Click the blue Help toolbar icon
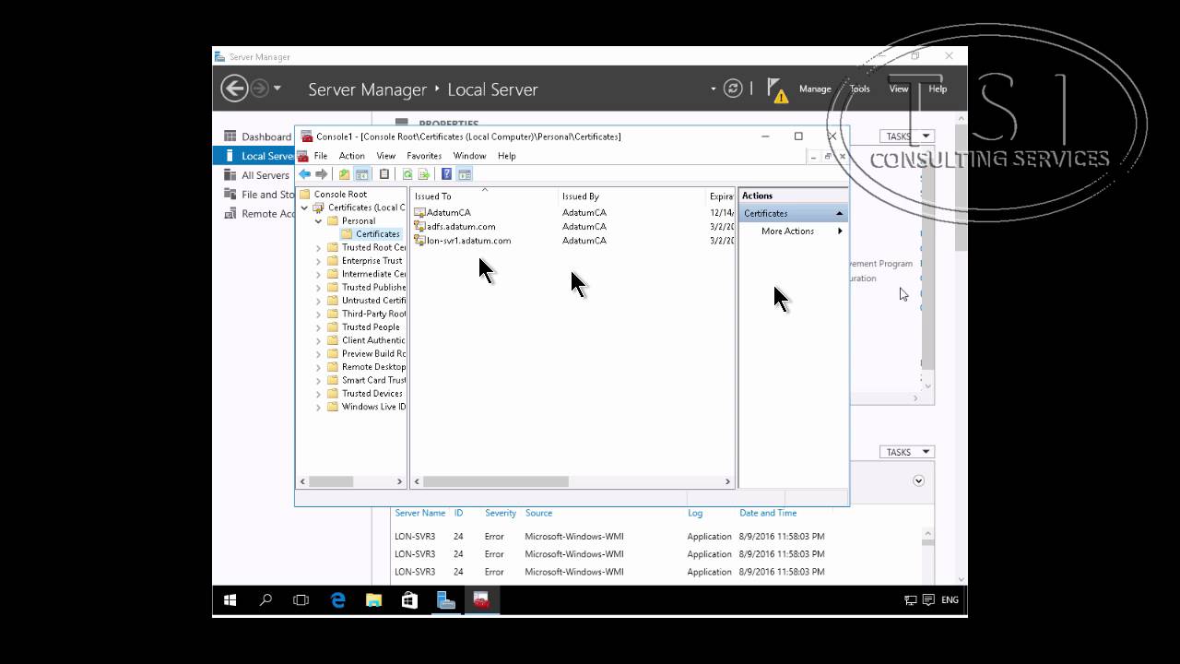 pos(446,174)
